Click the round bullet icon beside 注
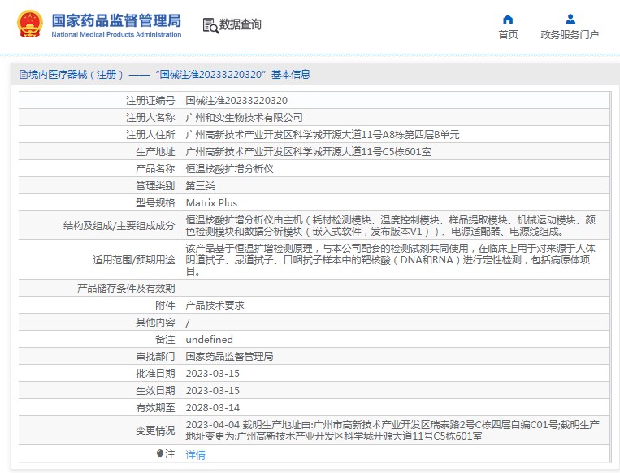Image resolution: width=620 pixels, height=473 pixels. (160, 454)
